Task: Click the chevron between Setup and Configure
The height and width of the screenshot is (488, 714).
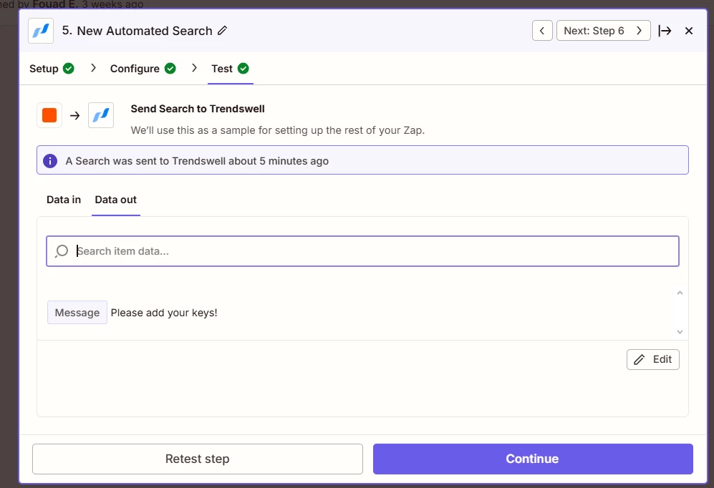Action: pos(93,68)
